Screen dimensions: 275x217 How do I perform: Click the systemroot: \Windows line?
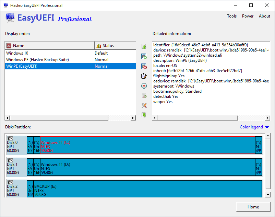click(174, 86)
